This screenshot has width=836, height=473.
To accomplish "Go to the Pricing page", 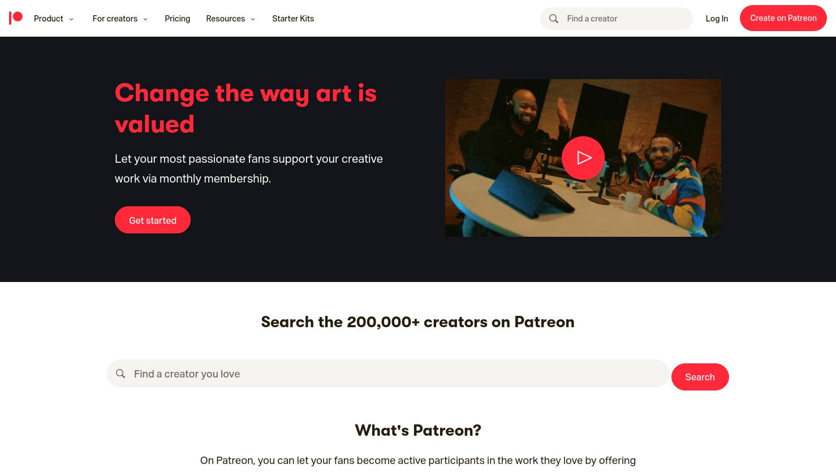I will point(178,19).
